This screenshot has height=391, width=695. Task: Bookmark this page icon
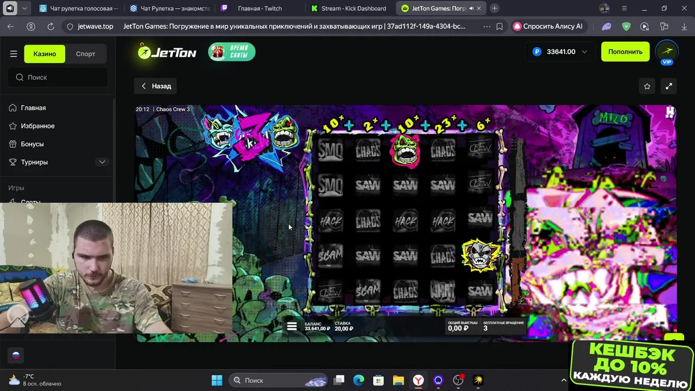pyautogui.click(x=500, y=26)
